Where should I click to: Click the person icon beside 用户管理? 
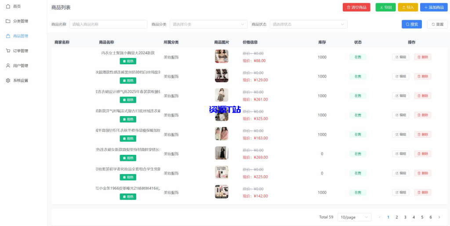click(8, 66)
